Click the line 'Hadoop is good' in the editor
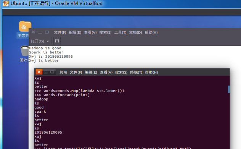Image resolution: width=241 pixels, height=149 pixels. (x=45, y=48)
